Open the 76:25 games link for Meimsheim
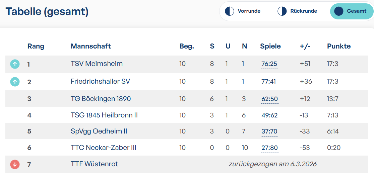This screenshot has width=374, height=178. tap(269, 64)
